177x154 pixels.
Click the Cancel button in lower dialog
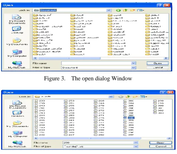(161, 146)
